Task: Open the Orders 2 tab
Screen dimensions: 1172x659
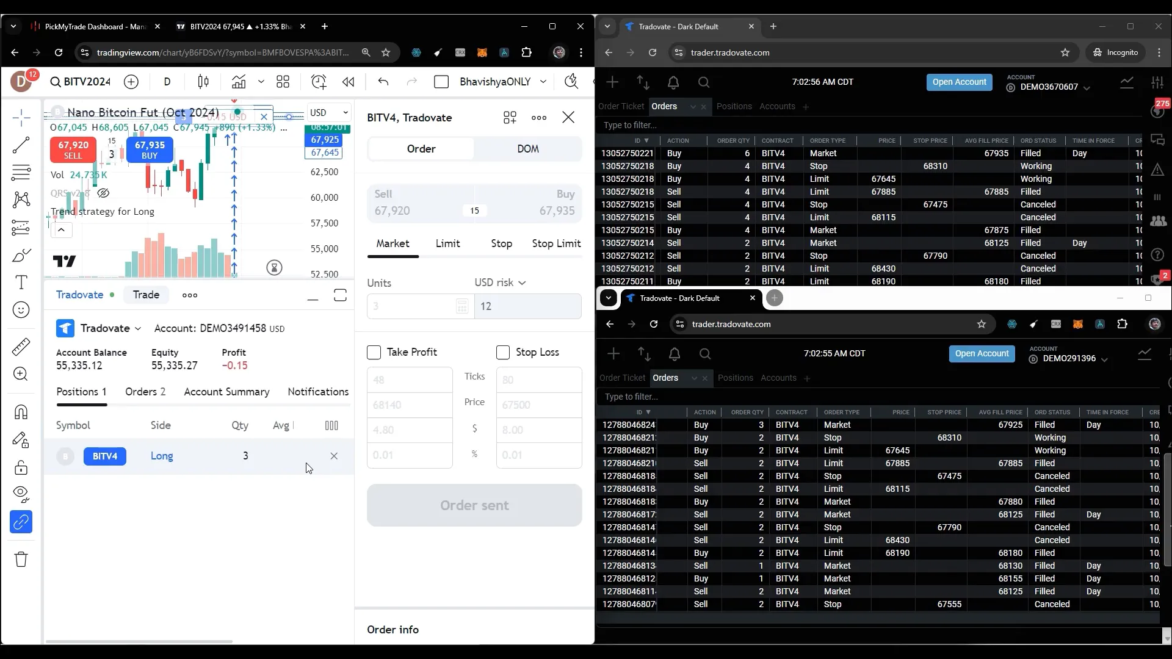Action: pyautogui.click(x=145, y=392)
